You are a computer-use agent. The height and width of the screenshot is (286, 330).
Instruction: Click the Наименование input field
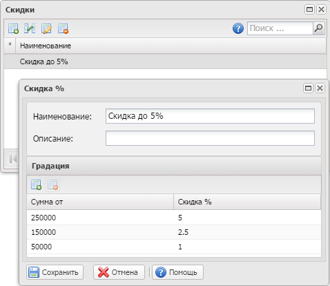click(x=210, y=116)
